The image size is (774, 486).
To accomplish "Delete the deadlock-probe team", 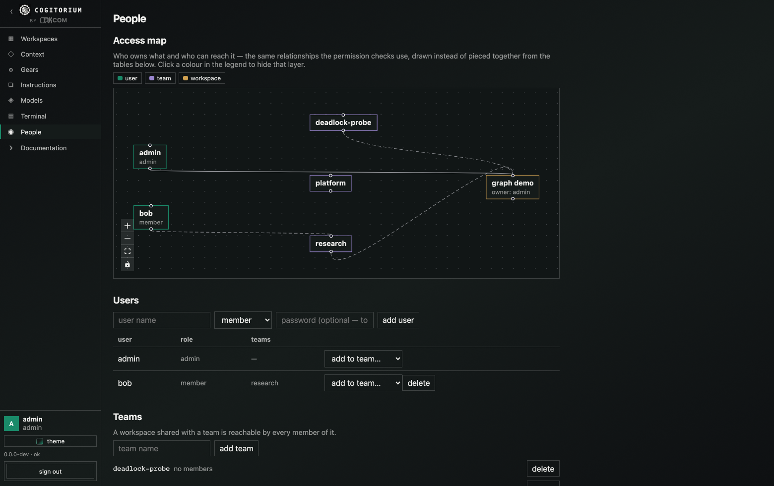I will click(543, 469).
